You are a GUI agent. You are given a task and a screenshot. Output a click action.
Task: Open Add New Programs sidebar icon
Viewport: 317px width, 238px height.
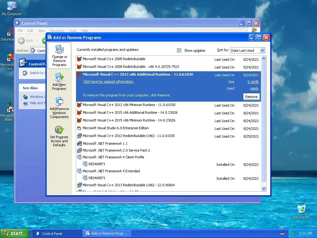[59, 77]
